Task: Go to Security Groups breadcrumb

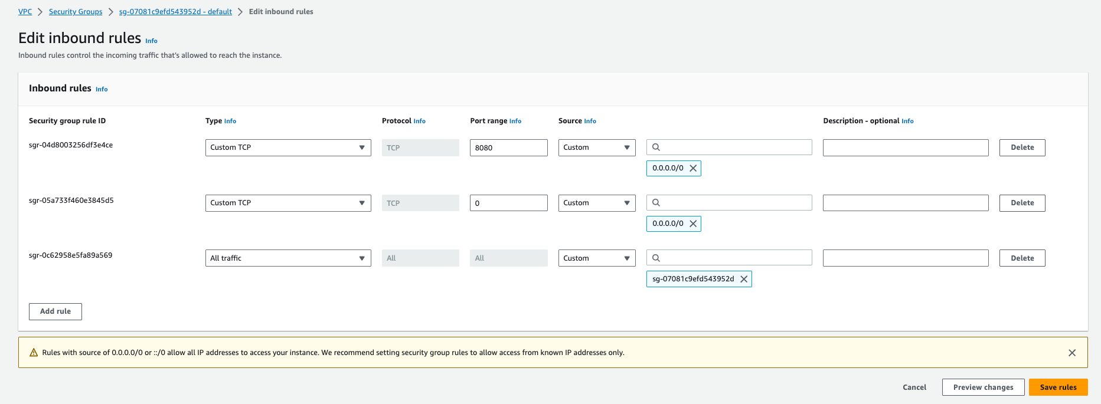Action: click(76, 12)
